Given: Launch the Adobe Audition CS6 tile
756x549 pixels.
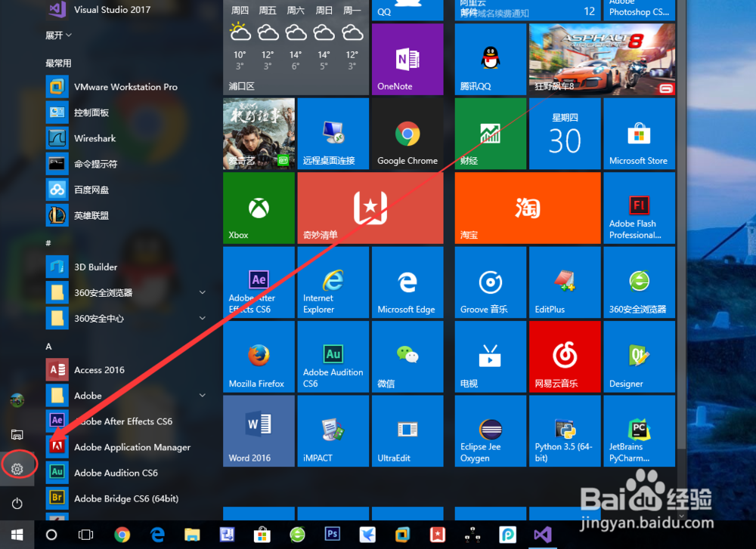Looking at the screenshot, I should 333,356.
